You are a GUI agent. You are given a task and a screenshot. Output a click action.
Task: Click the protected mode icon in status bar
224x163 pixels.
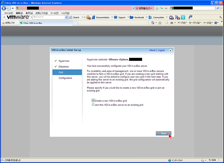point(203,160)
